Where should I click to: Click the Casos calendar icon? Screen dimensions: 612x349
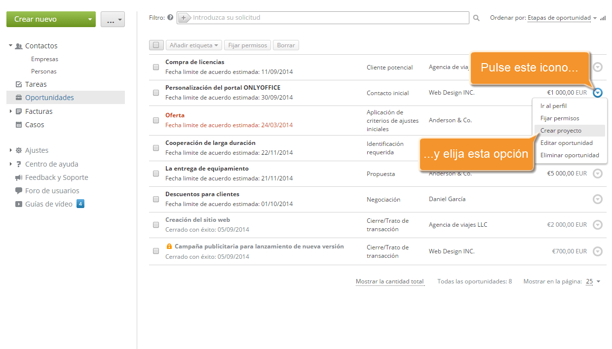(x=19, y=125)
